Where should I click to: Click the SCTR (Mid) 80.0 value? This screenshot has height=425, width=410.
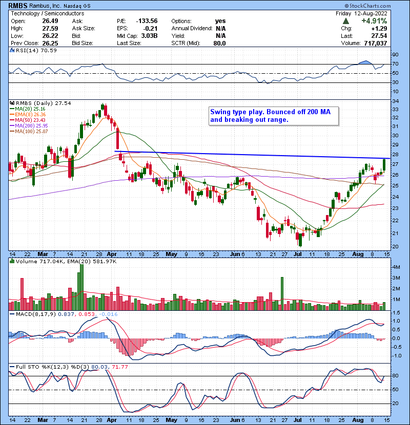[219, 43]
